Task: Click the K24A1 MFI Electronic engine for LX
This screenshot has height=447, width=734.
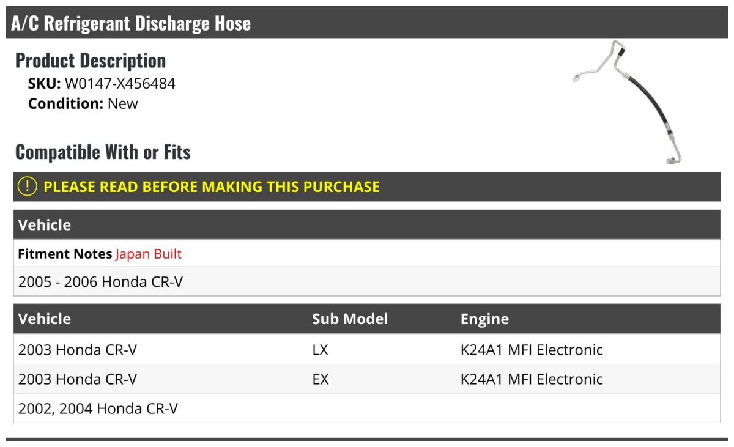Action: point(532,350)
